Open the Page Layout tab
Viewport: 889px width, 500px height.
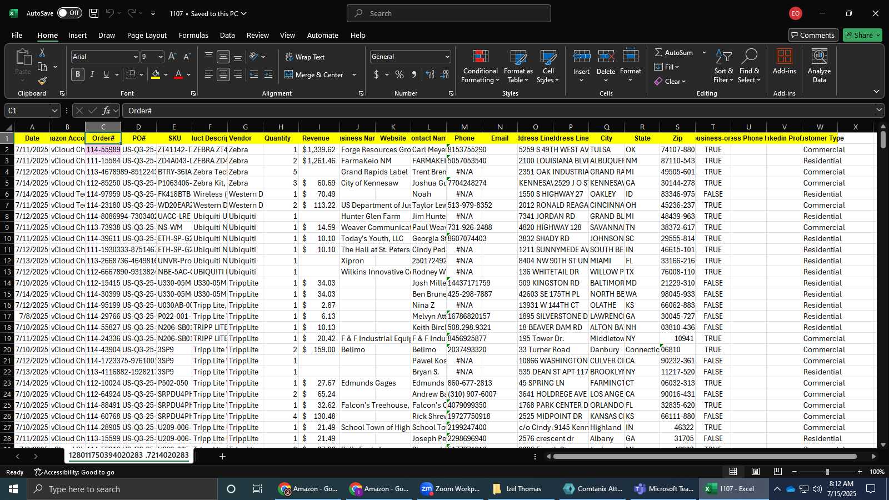click(x=147, y=35)
